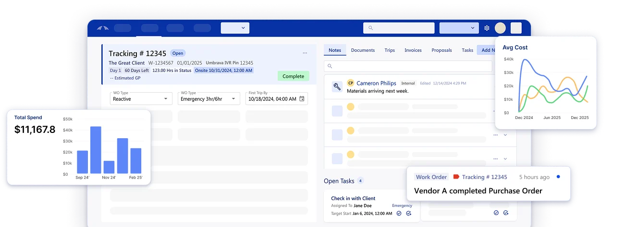Click the 123.00 Hrs in Status text

tap(172, 70)
